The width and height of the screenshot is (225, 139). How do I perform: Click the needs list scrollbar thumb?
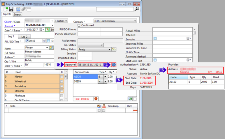point(66,76)
